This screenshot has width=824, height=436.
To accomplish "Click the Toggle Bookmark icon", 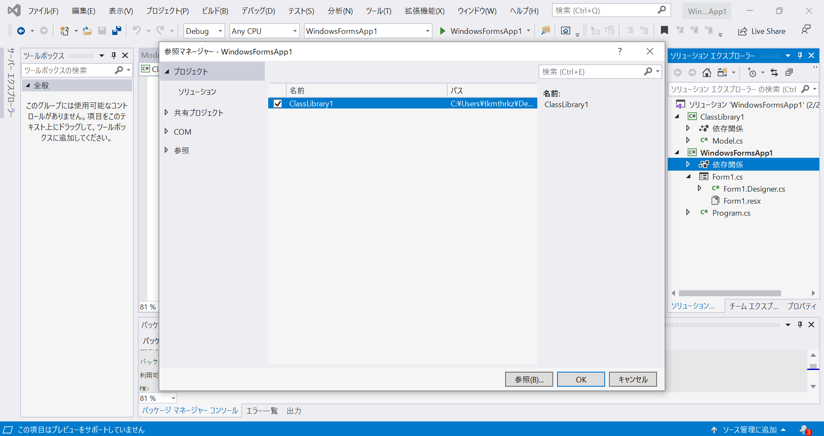I will click(664, 30).
